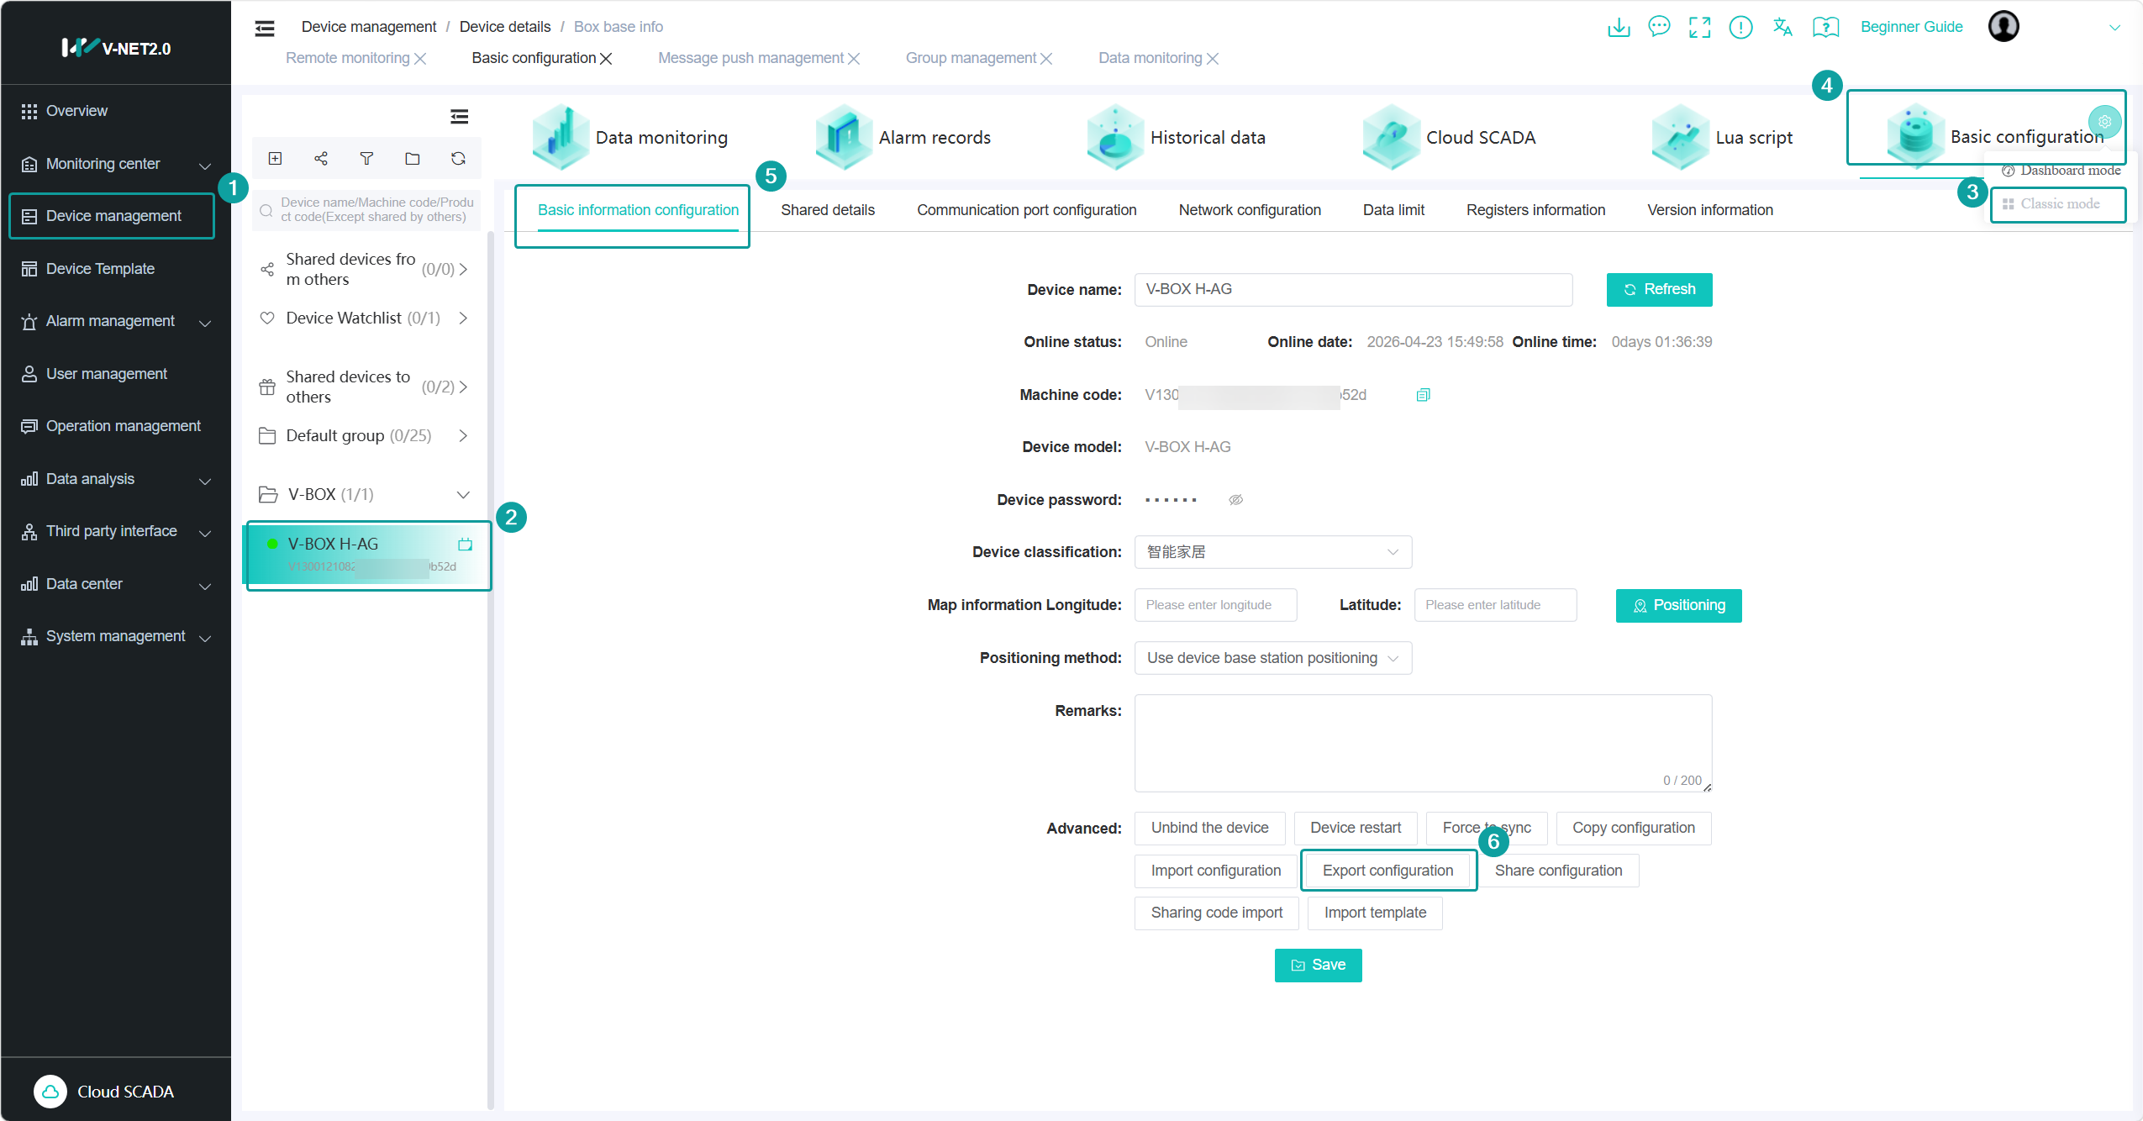The width and height of the screenshot is (2143, 1121).
Task: Click the device list menu icon
Action: [x=459, y=116]
